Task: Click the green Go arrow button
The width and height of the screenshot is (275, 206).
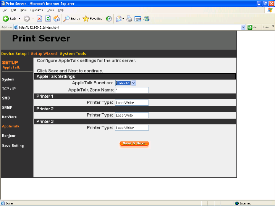Action: (250, 27)
